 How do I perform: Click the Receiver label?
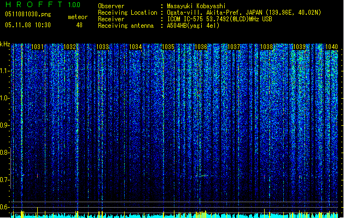[x=111, y=19]
